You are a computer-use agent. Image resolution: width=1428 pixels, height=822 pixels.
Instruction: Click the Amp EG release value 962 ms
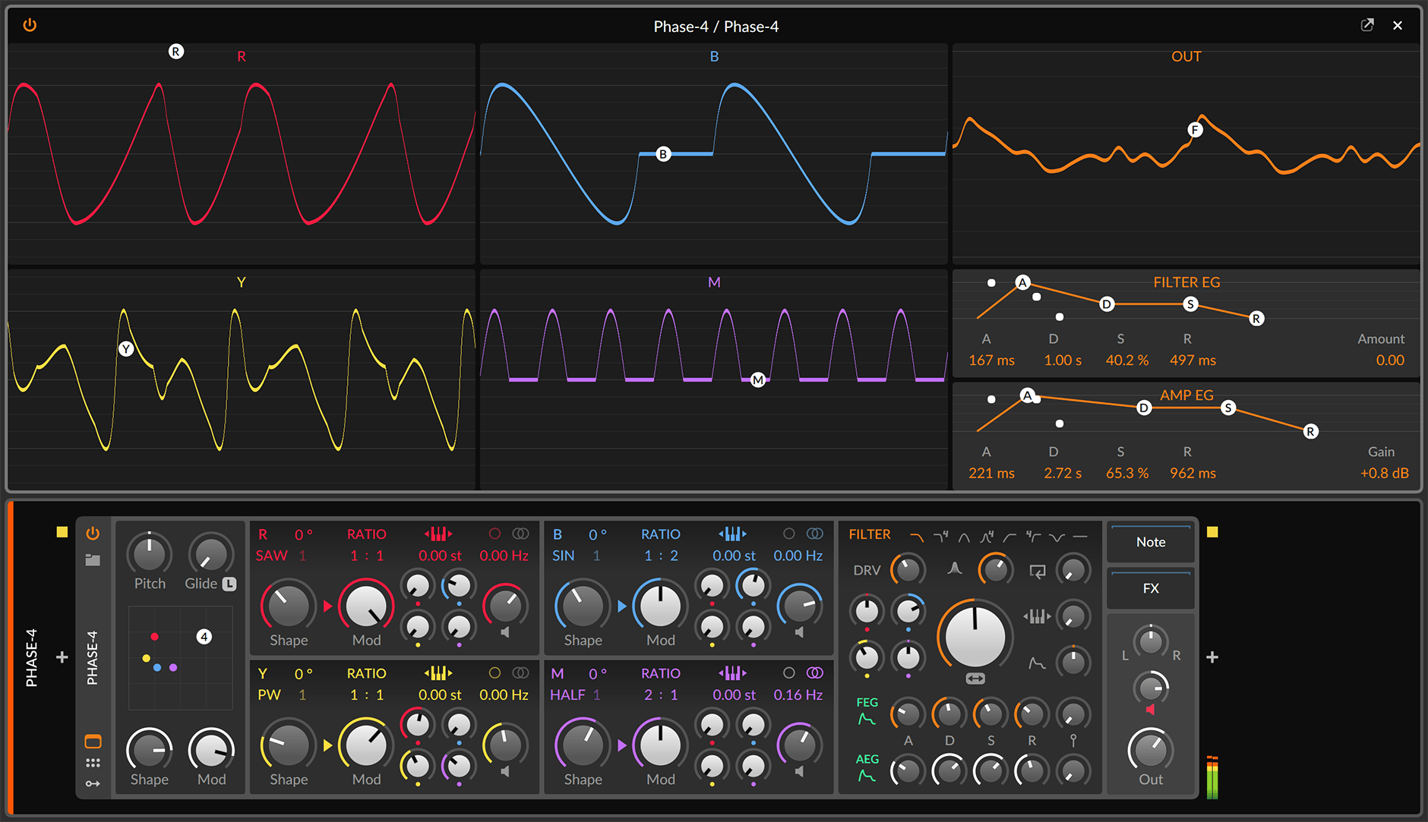coord(1193,473)
